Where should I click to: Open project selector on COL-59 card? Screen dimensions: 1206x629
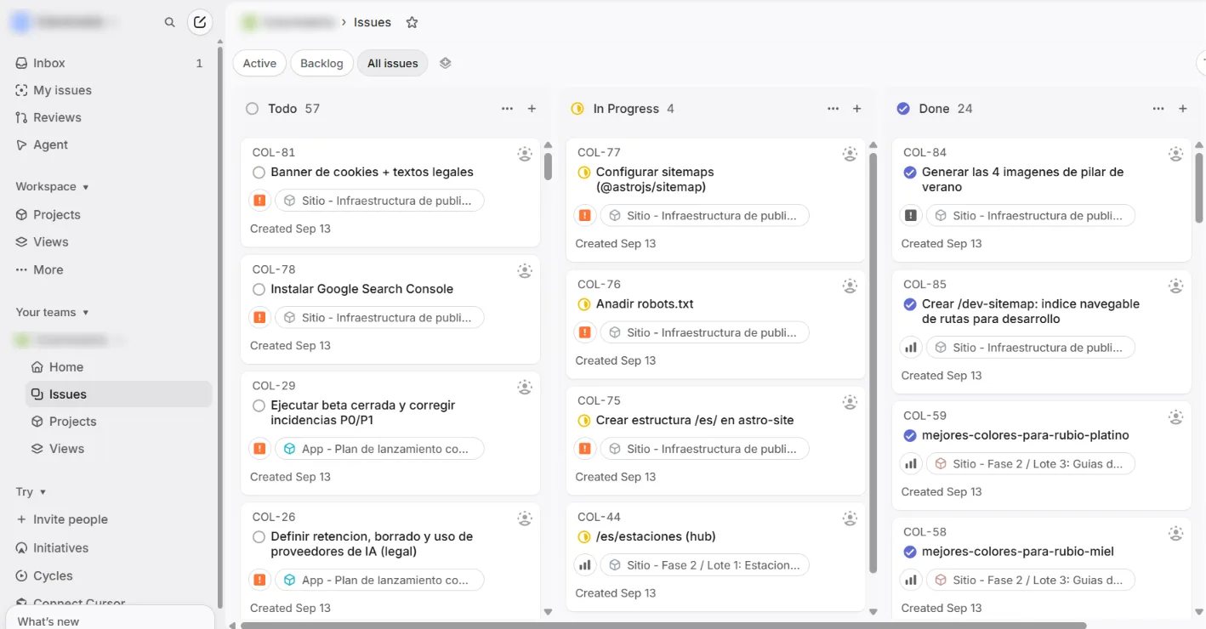(1031, 464)
